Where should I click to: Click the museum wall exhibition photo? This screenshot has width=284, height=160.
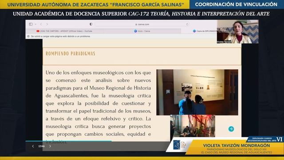coord(197,92)
